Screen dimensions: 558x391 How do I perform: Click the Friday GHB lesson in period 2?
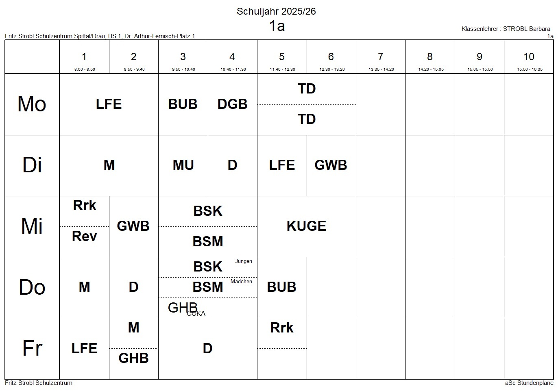133,358
